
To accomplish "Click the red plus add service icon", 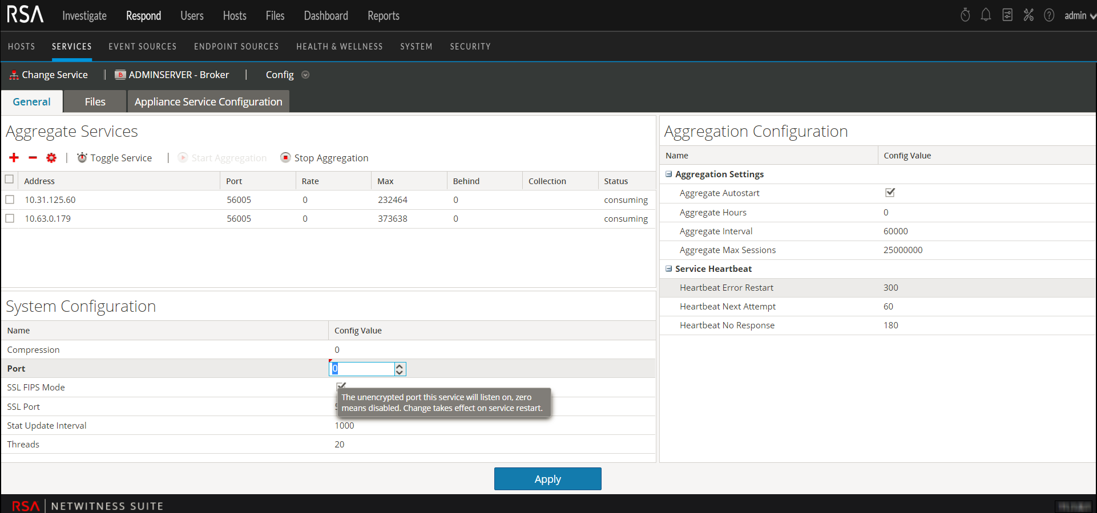I will click(14, 158).
